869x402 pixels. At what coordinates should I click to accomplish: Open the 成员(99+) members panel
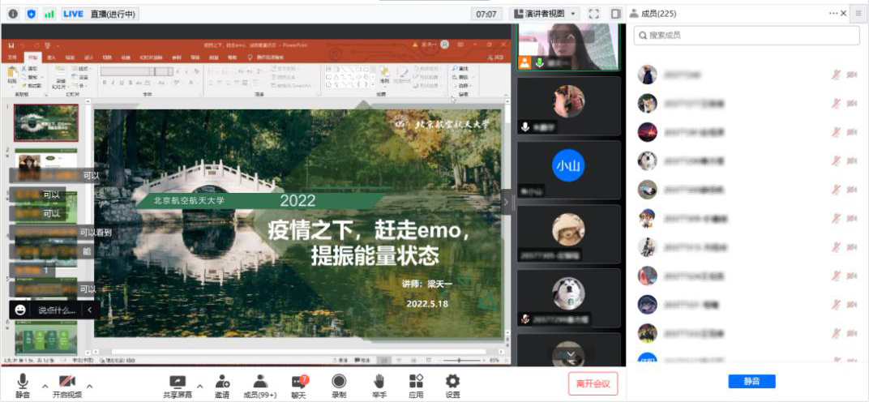(260, 382)
